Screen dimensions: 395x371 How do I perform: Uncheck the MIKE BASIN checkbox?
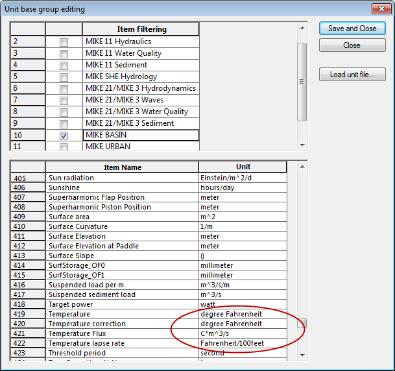click(x=64, y=136)
